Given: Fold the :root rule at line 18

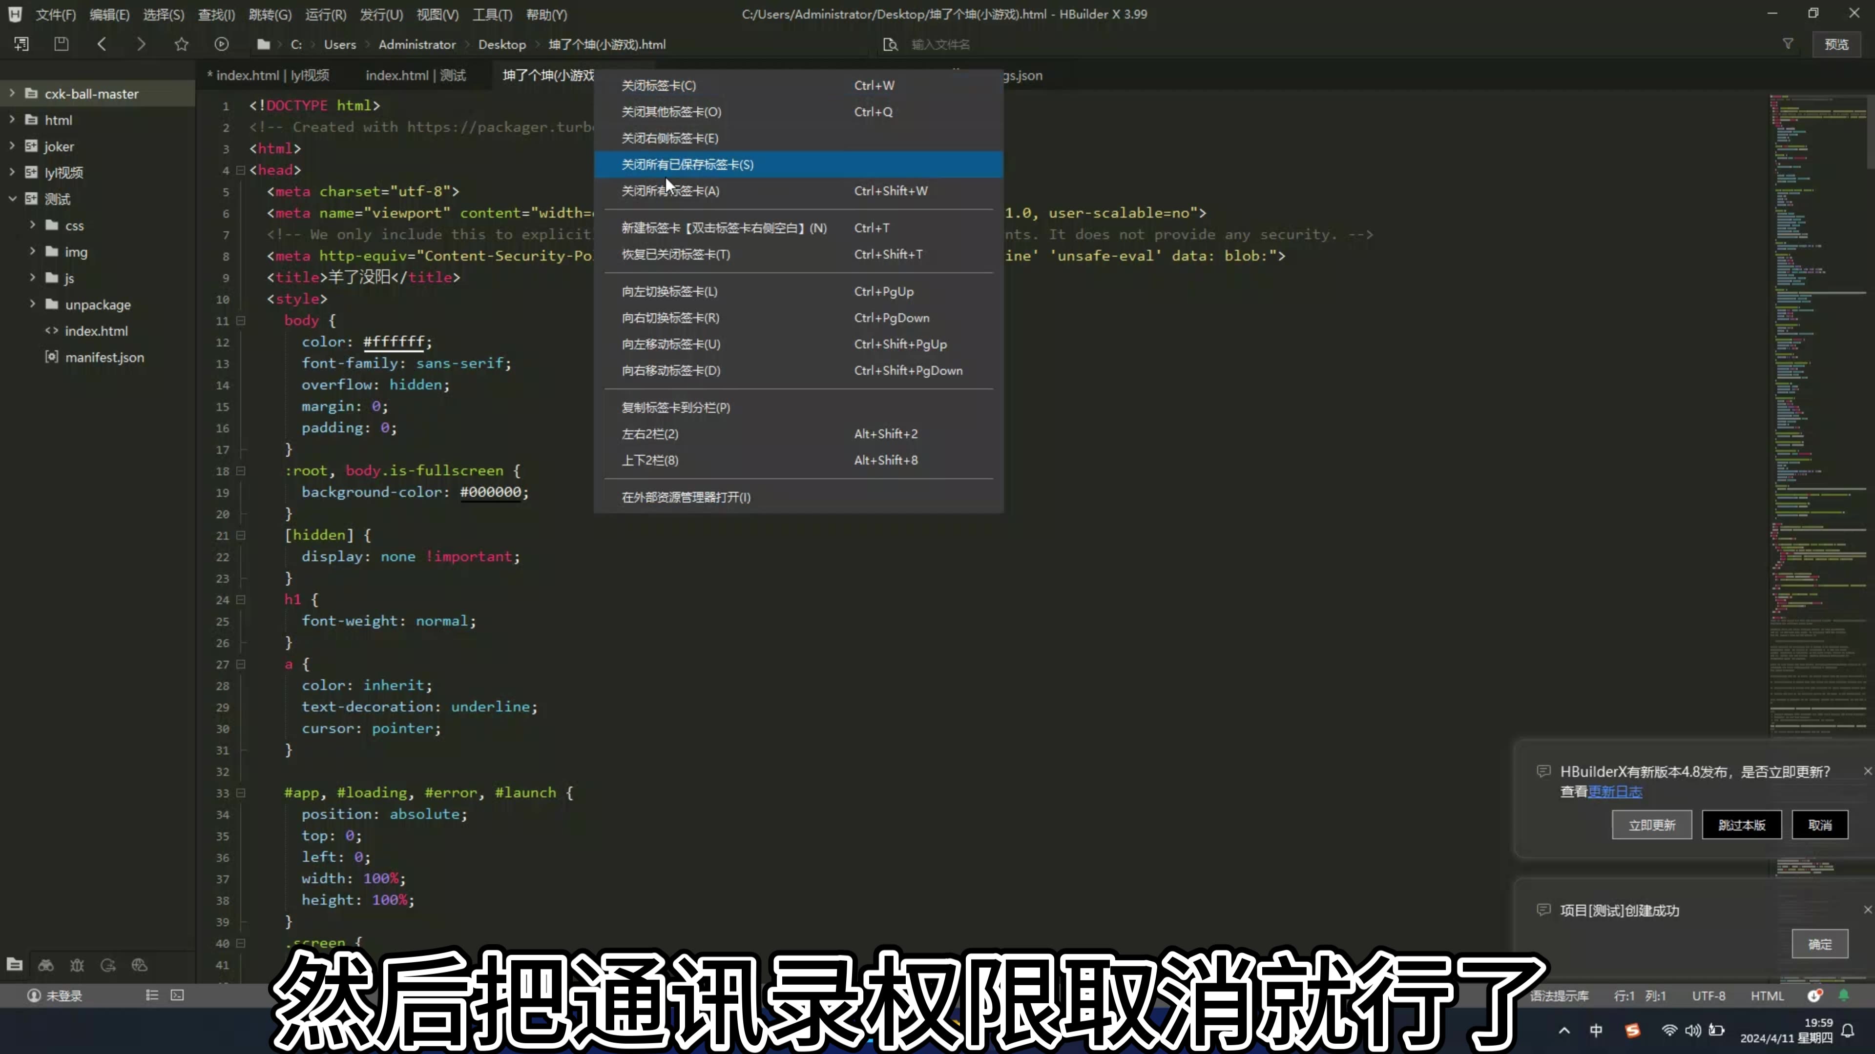Looking at the screenshot, I should pyautogui.click(x=240, y=470).
